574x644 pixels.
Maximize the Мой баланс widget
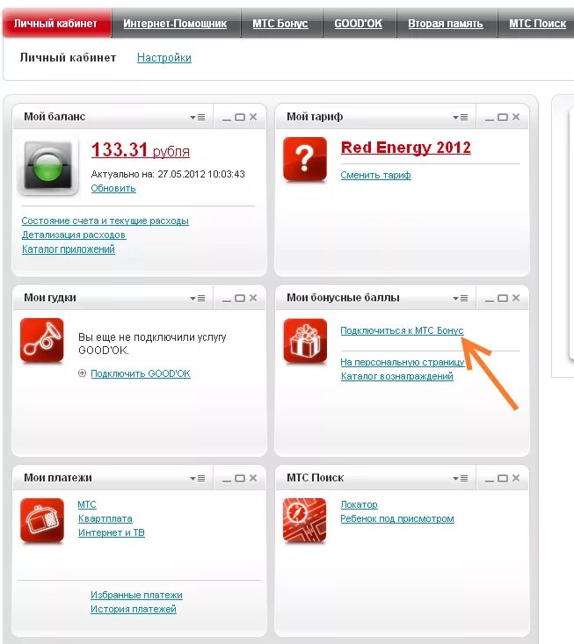[x=240, y=118]
